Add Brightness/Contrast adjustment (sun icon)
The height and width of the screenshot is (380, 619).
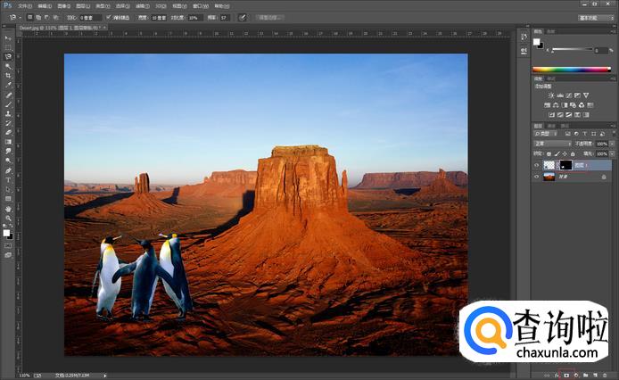(551, 95)
